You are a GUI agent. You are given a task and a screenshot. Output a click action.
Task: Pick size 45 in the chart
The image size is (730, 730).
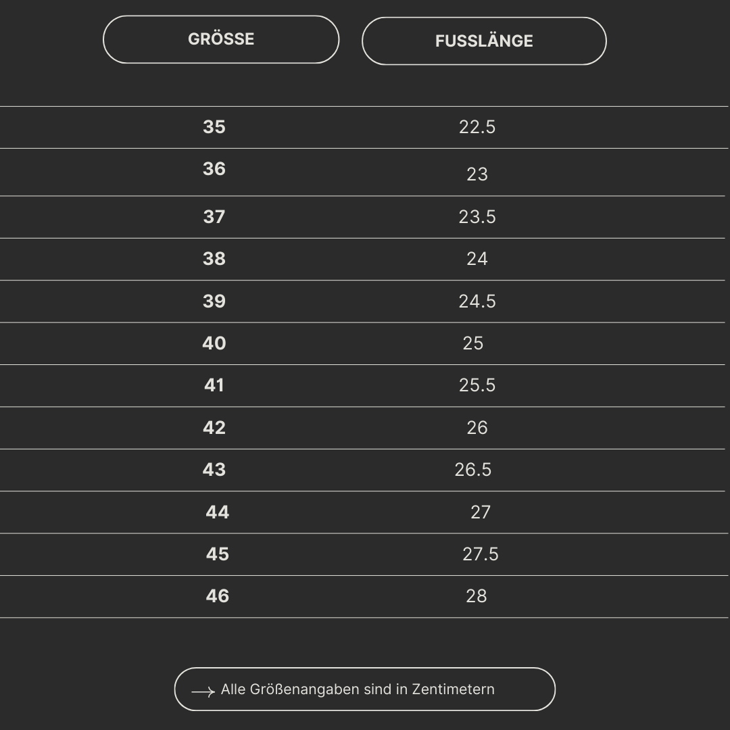(x=218, y=554)
